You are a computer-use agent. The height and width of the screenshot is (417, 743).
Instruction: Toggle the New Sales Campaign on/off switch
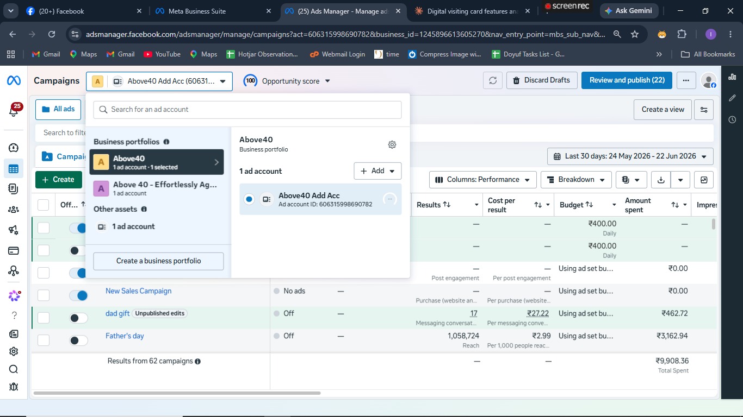(x=79, y=295)
